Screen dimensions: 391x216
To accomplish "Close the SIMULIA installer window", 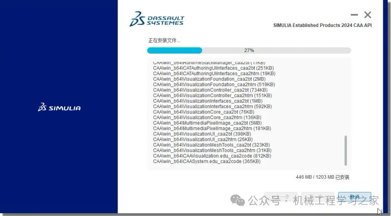I will pyautogui.click(x=367, y=15).
